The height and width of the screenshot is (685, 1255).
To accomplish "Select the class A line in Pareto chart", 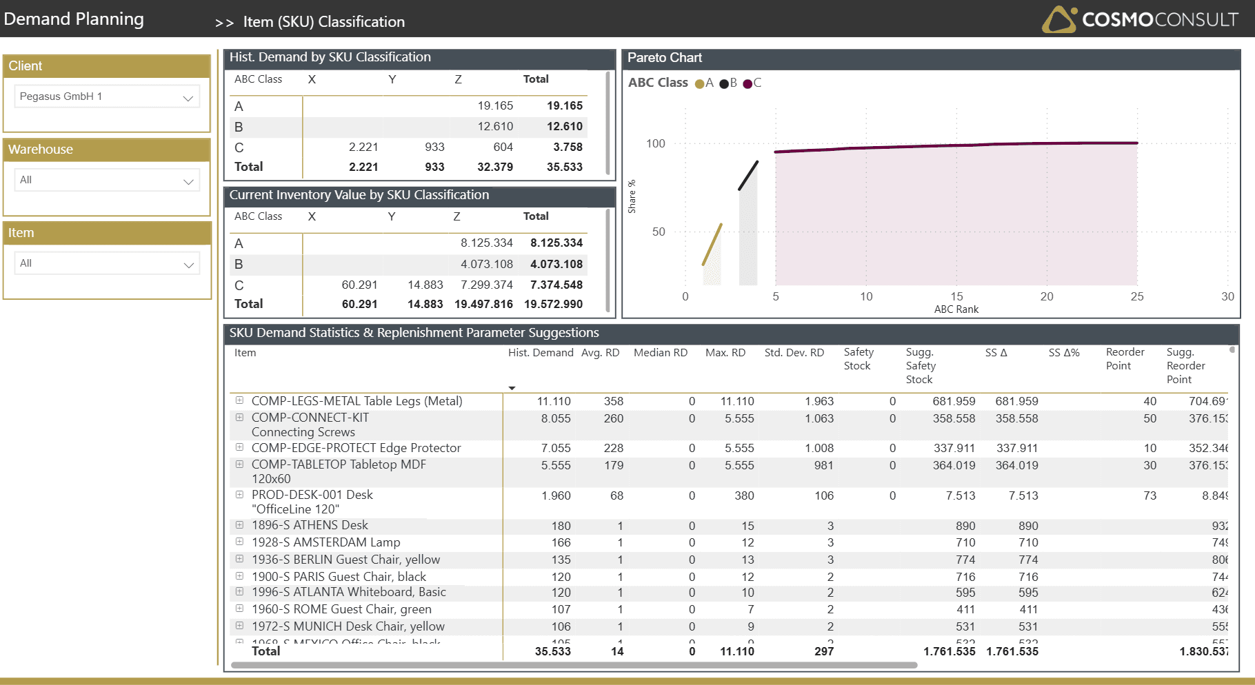I will (712, 244).
